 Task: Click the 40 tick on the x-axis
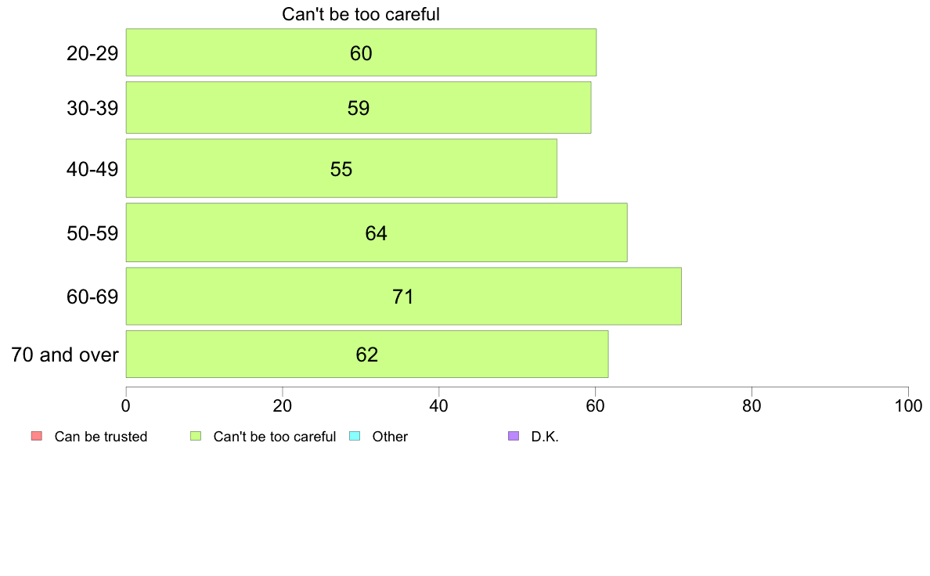click(439, 405)
